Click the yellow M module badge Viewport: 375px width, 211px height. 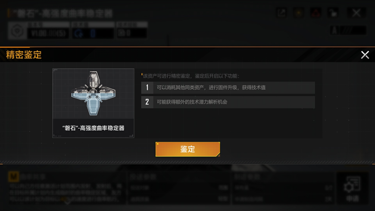(x=13, y=177)
